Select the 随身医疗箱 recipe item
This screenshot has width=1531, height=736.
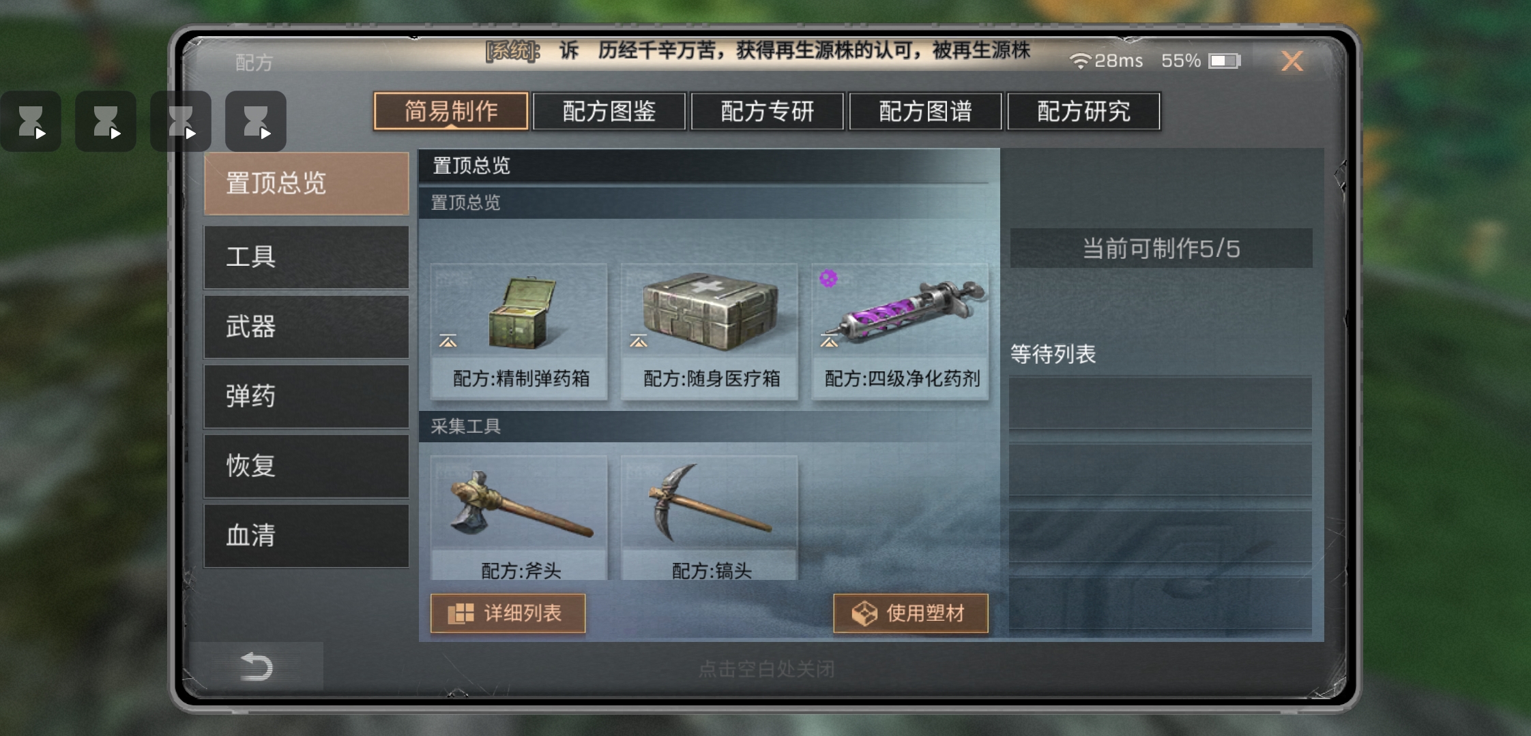click(x=710, y=331)
